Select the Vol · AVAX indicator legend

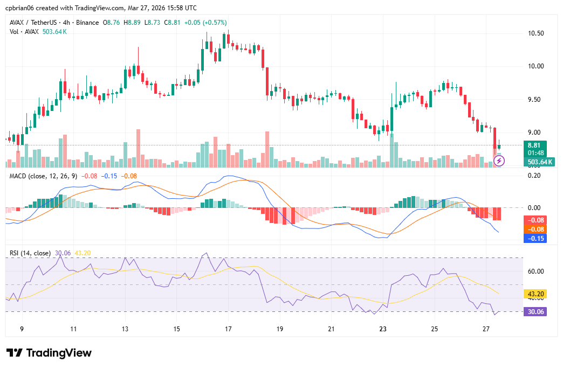click(x=24, y=32)
